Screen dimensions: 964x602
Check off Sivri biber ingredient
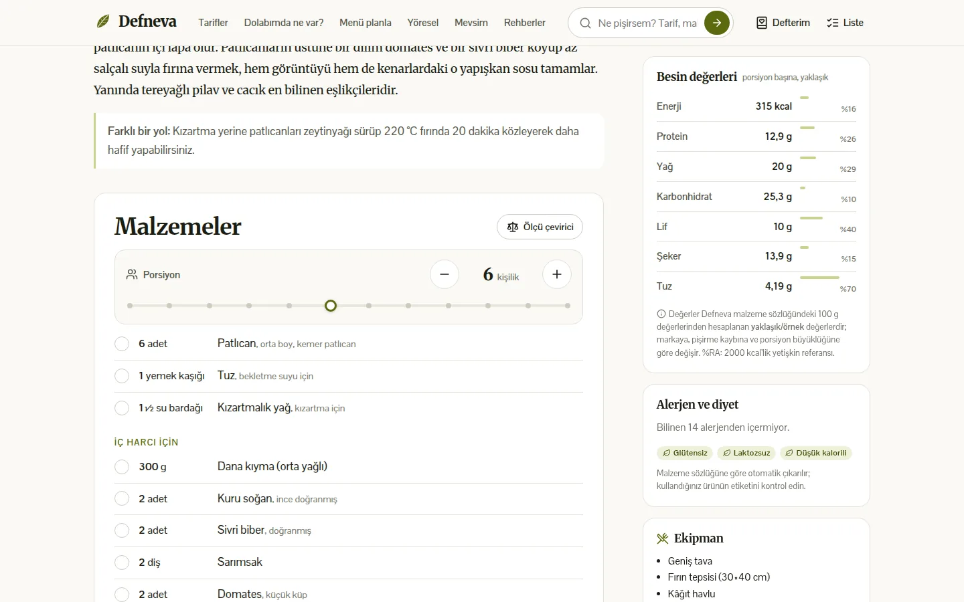click(122, 530)
